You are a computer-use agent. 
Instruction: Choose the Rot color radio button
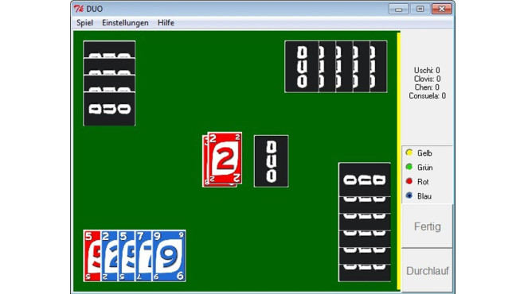pos(409,181)
